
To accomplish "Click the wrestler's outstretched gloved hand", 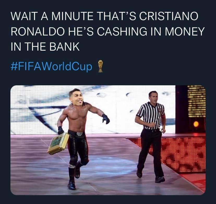I will [106, 119].
